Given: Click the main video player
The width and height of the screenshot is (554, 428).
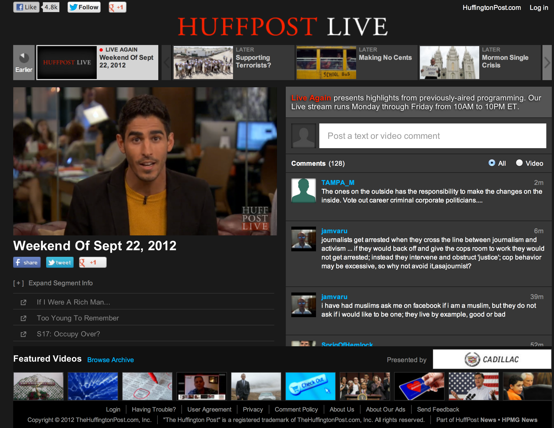Looking at the screenshot, I should tap(145, 161).
